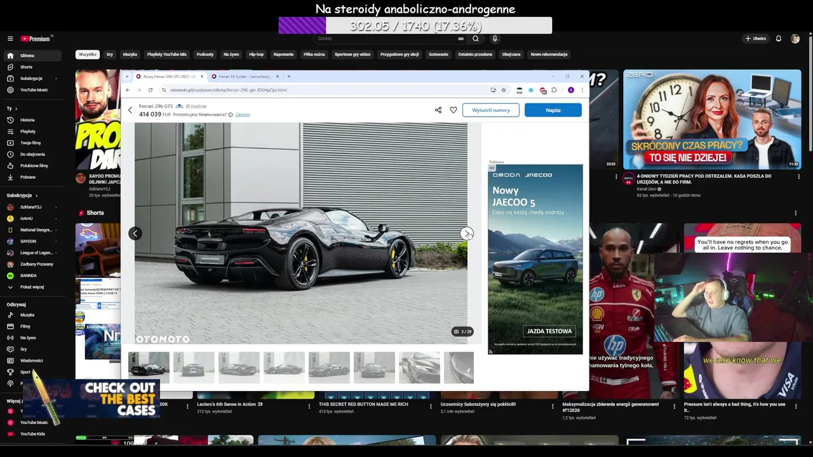Click YouTube search magnifier button
Image resolution: width=813 pixels, height=457 pixels.
tap(475, 39)
